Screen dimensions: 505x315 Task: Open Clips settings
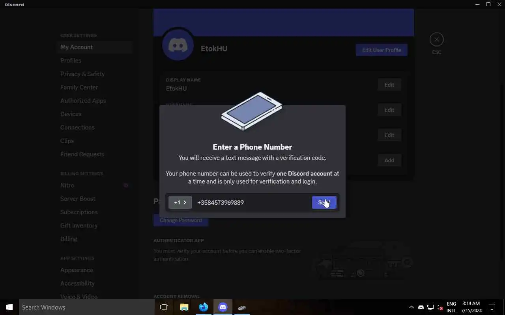tap(94, 141)
